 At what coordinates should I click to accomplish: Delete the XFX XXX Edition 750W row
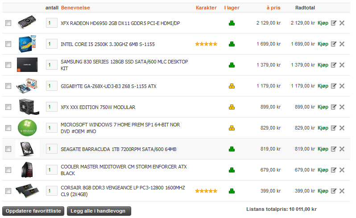tap(342, 107)
